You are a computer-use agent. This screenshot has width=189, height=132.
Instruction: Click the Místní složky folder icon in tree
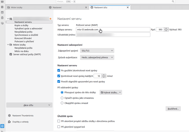click(11, 45)
